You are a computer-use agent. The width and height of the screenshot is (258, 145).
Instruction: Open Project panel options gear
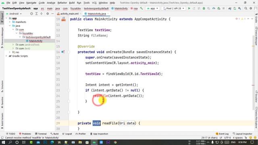[48, 14]
